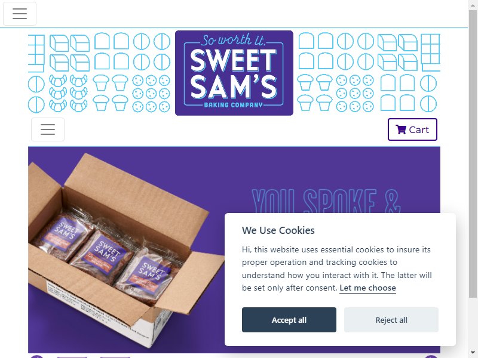
Task: Expand the navigation toggle beside Cart
Action: pyautogui.click(x=48, y=129)
